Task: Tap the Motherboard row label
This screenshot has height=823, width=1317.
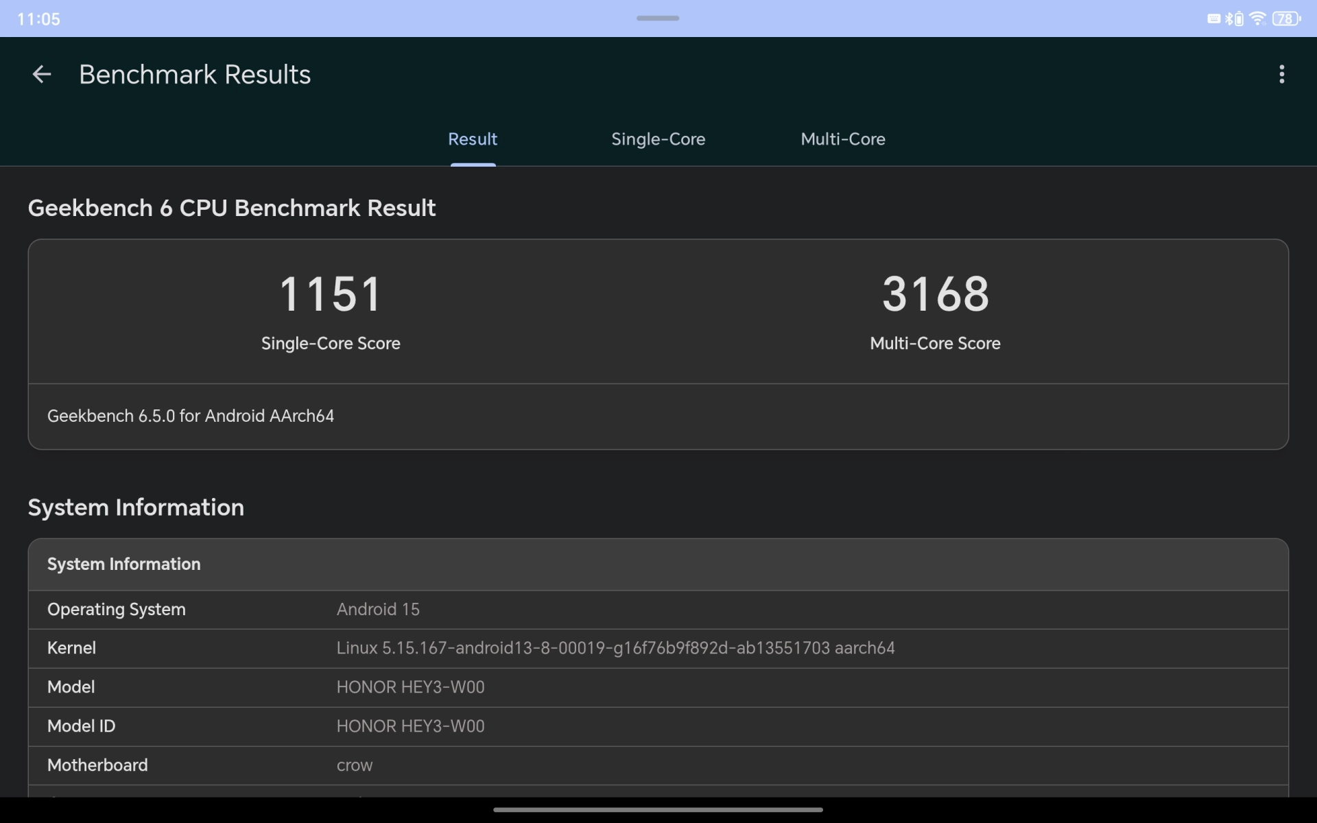Action: [97, 765]
